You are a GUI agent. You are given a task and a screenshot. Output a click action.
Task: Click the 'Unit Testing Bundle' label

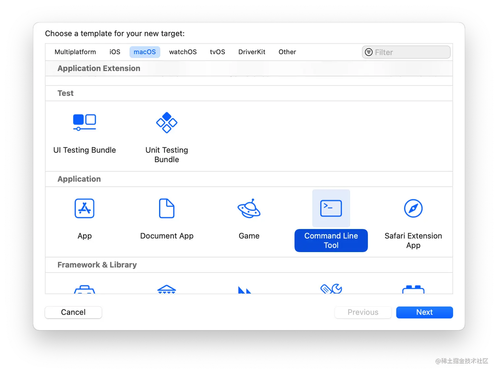pyautogui.click(x=167, y=155)
